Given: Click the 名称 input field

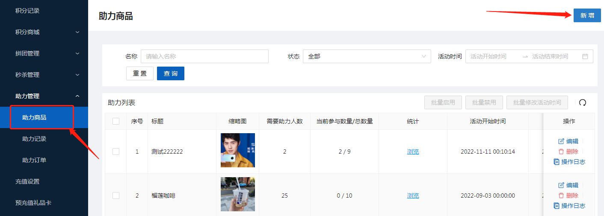Looking at the screenshot, I should pos(204,56).
